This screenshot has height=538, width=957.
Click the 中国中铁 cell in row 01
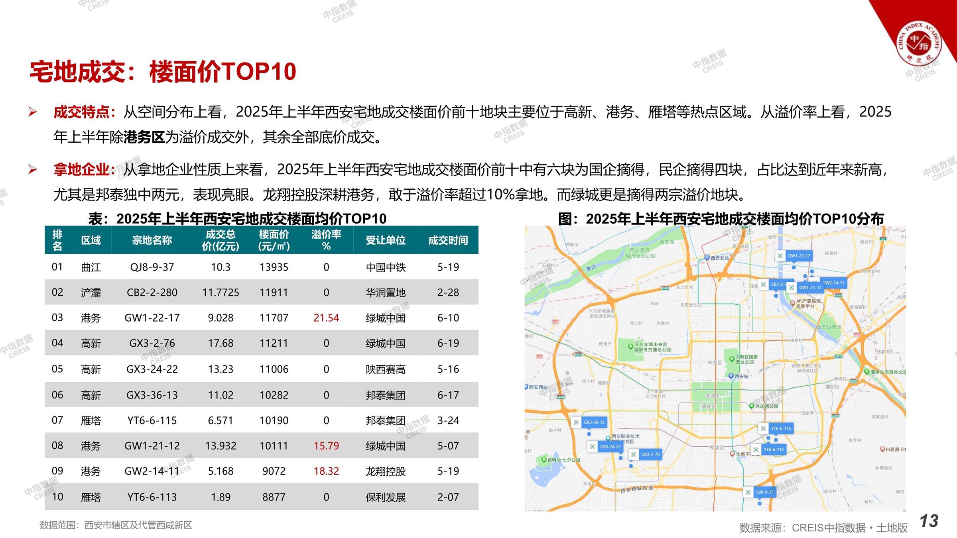385,267
